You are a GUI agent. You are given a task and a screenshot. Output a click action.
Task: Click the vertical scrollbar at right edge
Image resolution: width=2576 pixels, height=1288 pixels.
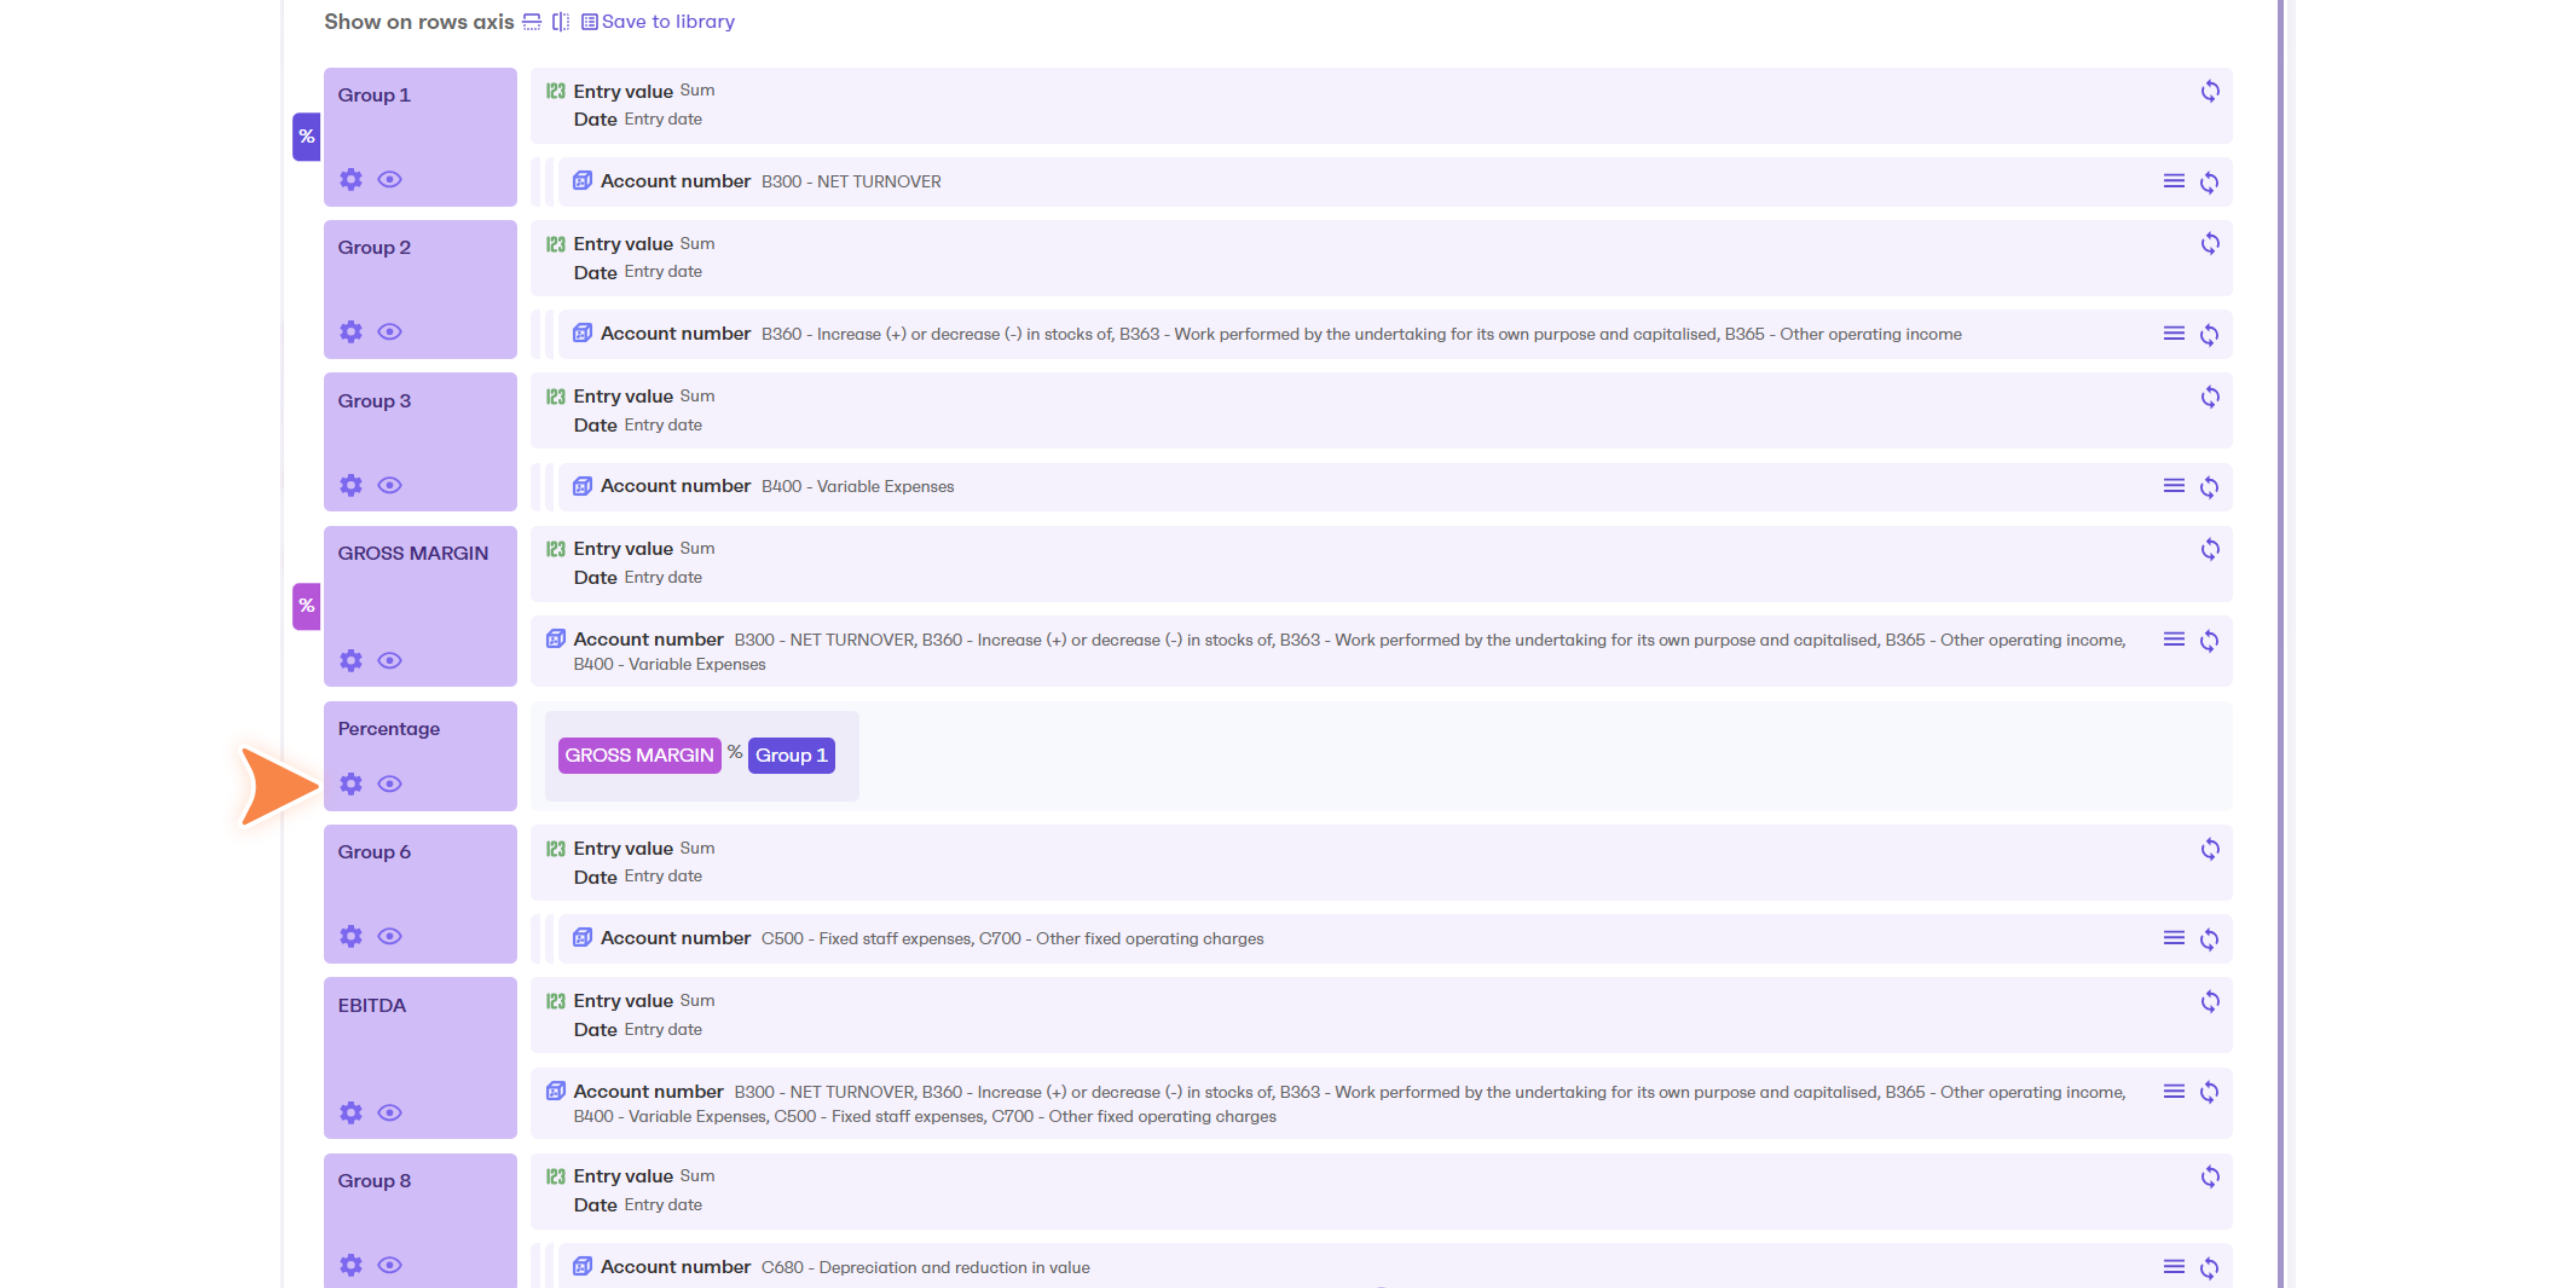click(2281, 644)
